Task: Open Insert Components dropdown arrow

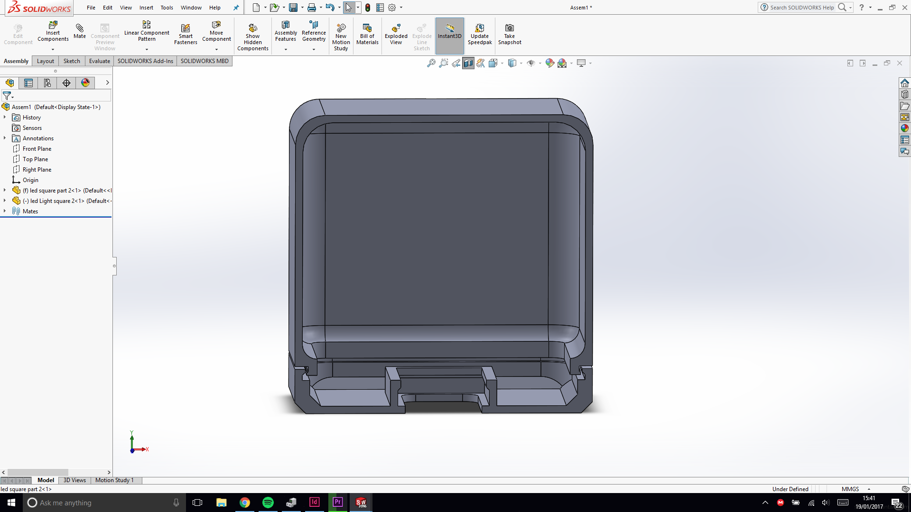Action: click(x=53, y=49)
